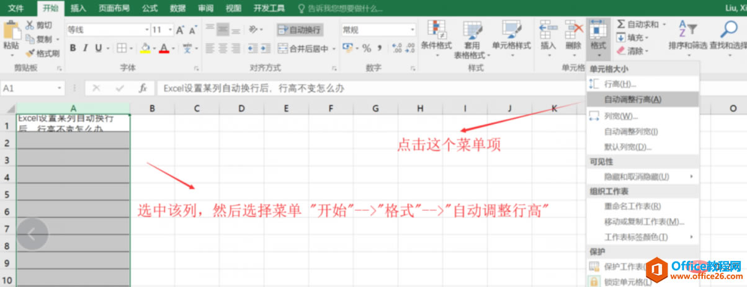Switch to the Developer (开发工具) tab
The image size is (747, 287).
[x=269, y=8]
